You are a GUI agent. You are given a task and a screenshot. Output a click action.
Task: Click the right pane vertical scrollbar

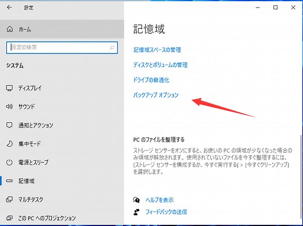[301, 176]
